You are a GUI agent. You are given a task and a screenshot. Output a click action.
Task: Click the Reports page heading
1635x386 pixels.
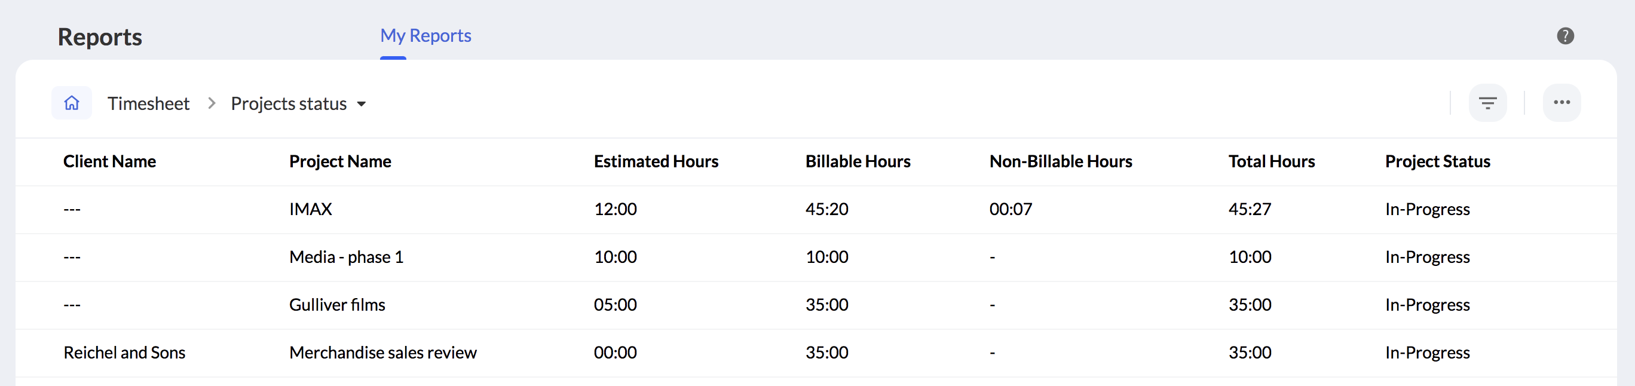pos(100,37)
